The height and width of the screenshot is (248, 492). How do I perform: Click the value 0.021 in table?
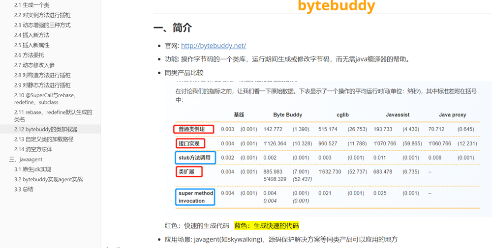[324, 193]
